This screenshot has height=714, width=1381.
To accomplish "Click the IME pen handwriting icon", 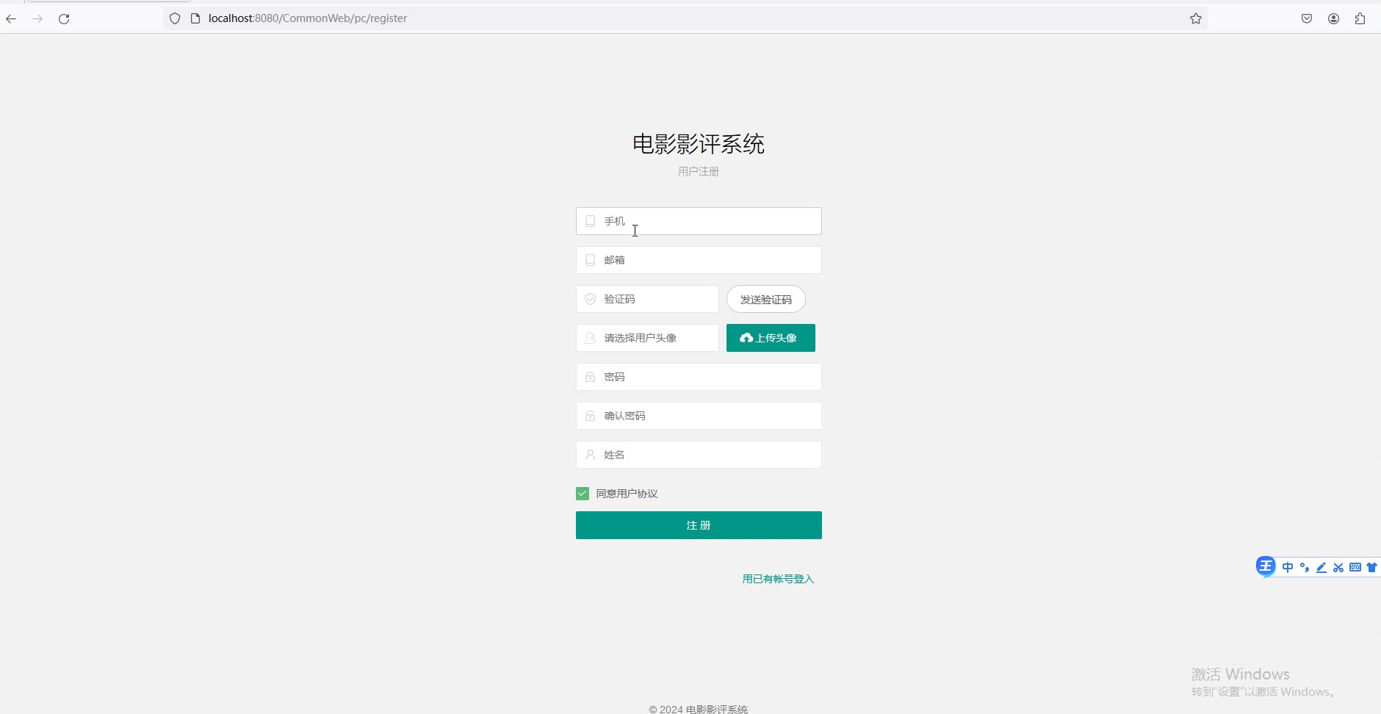I will click(1321, 567).
